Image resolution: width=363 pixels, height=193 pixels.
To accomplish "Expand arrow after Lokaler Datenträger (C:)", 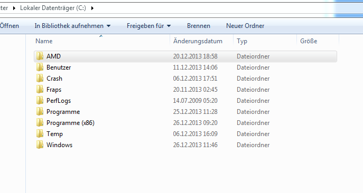I will point(92,8).
